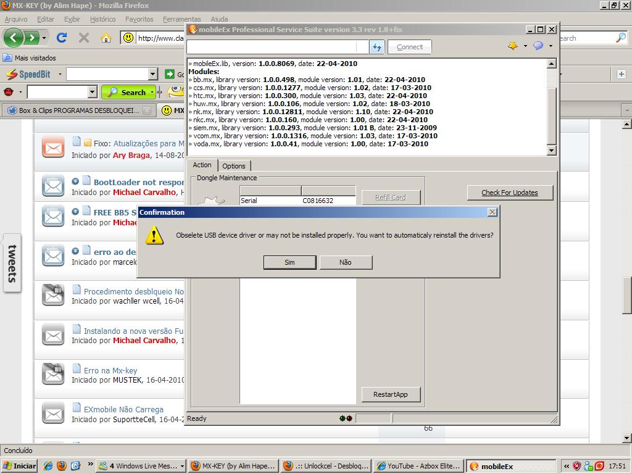This screenshot has height=474, width=632.
Task: Click Internet Explorer quick launch icon
Action: 48,466
